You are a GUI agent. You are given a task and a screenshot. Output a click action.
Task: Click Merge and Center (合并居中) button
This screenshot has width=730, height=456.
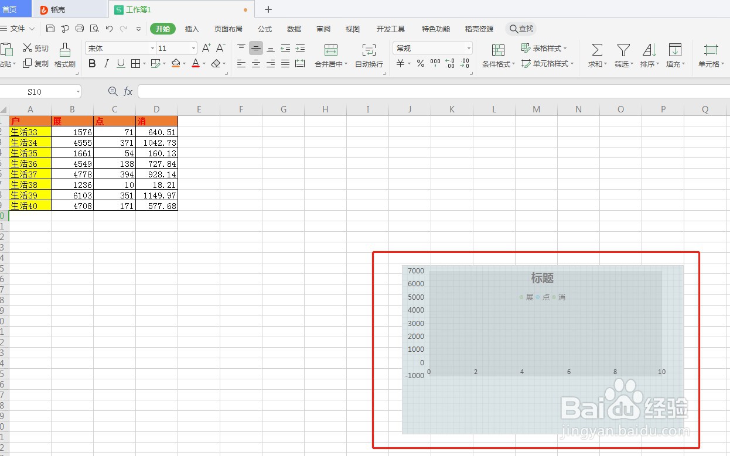pyautogui.click(x=331, y=56)
